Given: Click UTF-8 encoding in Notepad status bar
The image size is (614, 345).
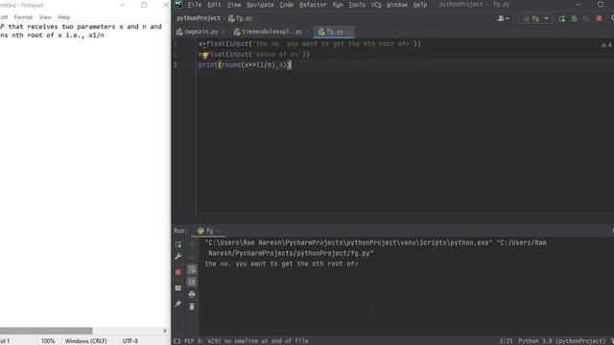Looking at the screenshot, I should [x=130, y=341].
